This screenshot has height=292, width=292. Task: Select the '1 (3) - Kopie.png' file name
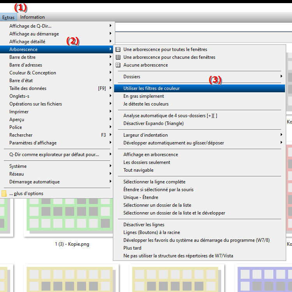(72, 244)
